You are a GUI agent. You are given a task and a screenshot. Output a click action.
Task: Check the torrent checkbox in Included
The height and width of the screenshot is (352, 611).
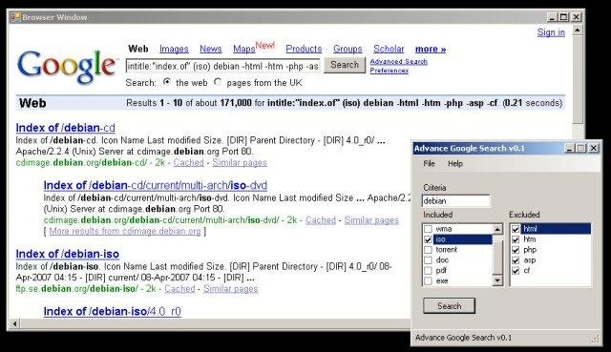click(x=429, y=250)
